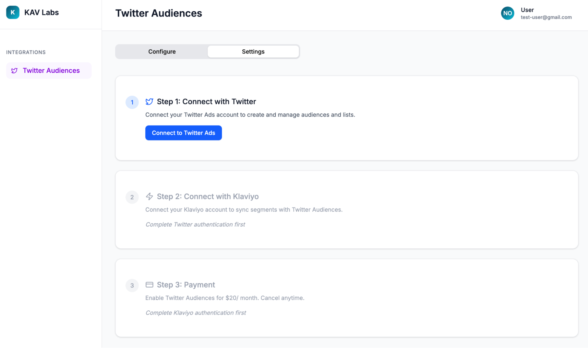The image size is (588, 348).
Task: Click the User name label in the header
Action: [527, 10]
